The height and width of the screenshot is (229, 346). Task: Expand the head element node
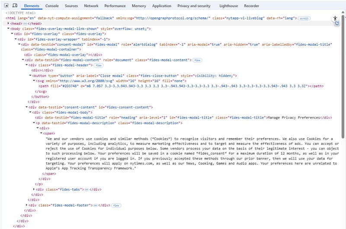coord(8,23)
